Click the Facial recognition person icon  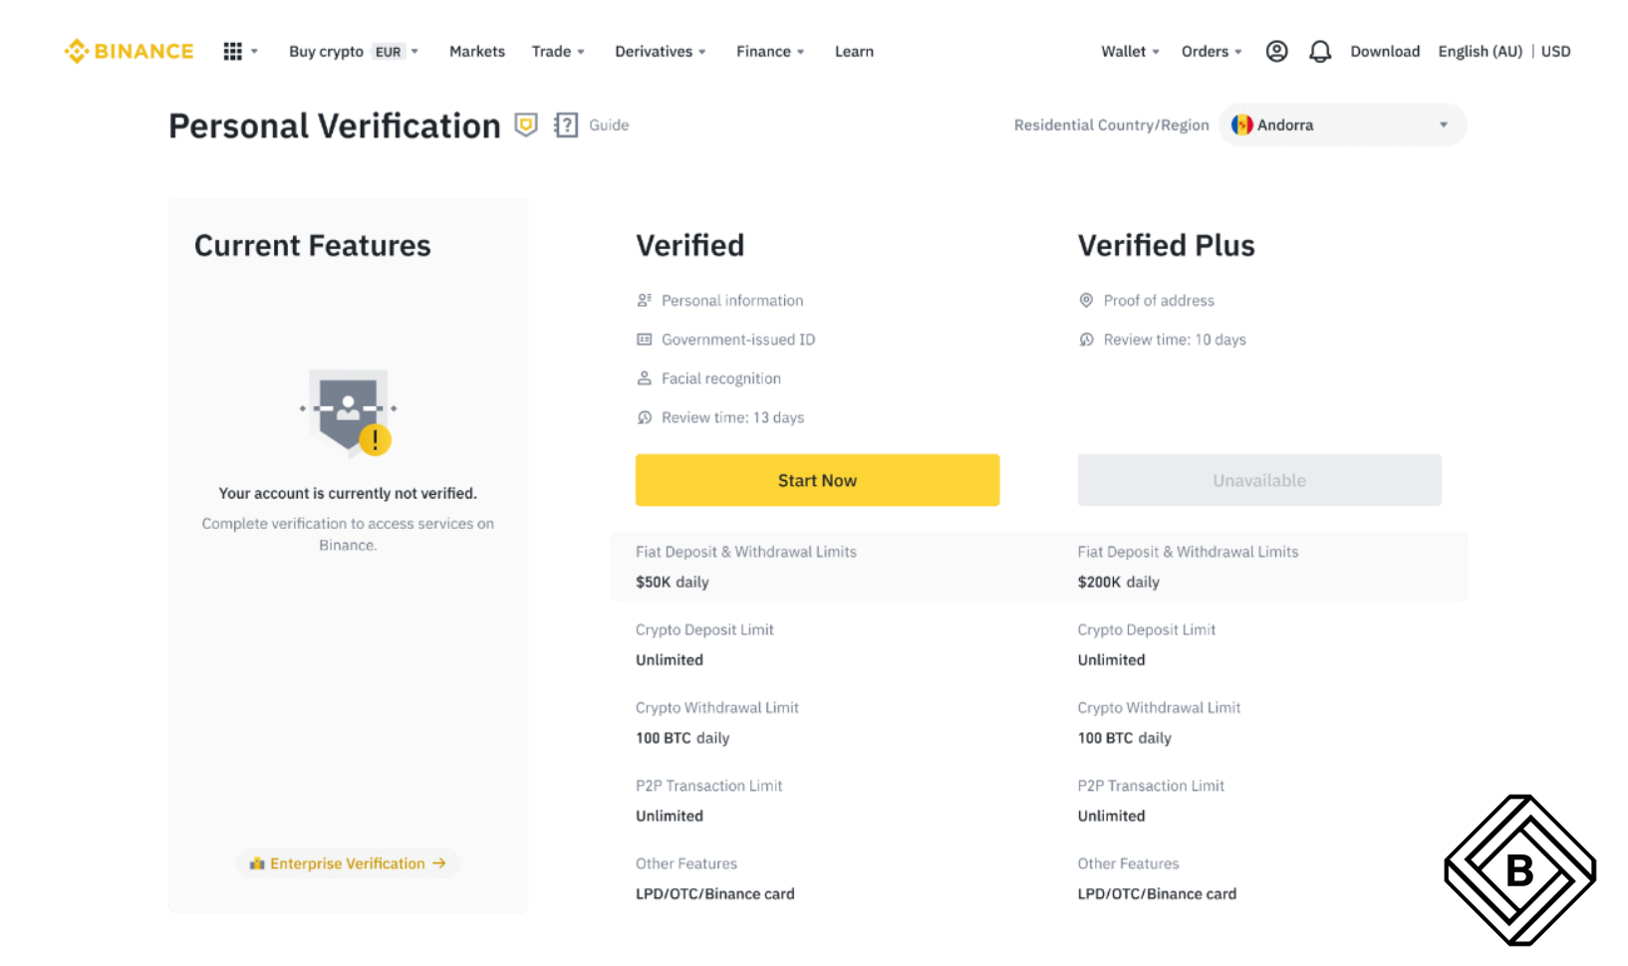pyautogui.click(x=645, y=377)
